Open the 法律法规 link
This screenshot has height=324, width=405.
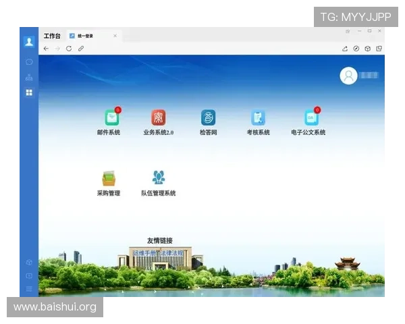point(171,253)
